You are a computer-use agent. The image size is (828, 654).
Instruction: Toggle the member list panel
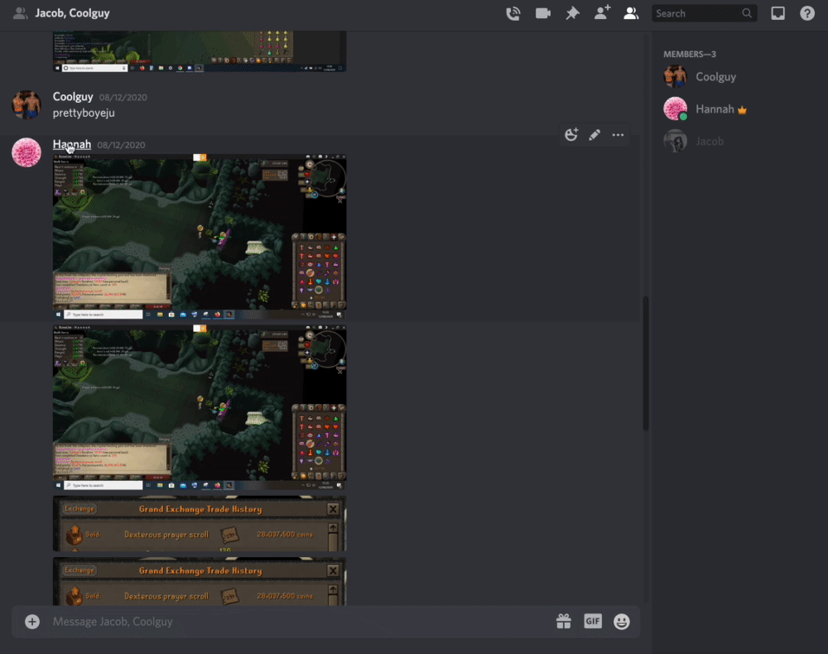(631, 13)
